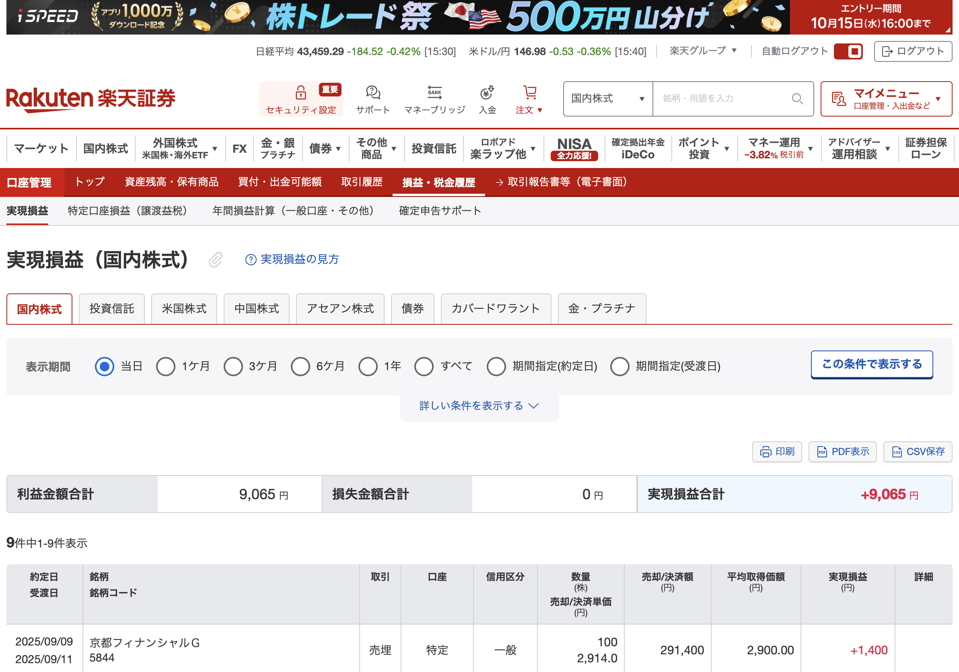Expand the マイメニュー dropdown
Image resolution: width=959 pixels, height=672 pixels.
click(886, 99)
